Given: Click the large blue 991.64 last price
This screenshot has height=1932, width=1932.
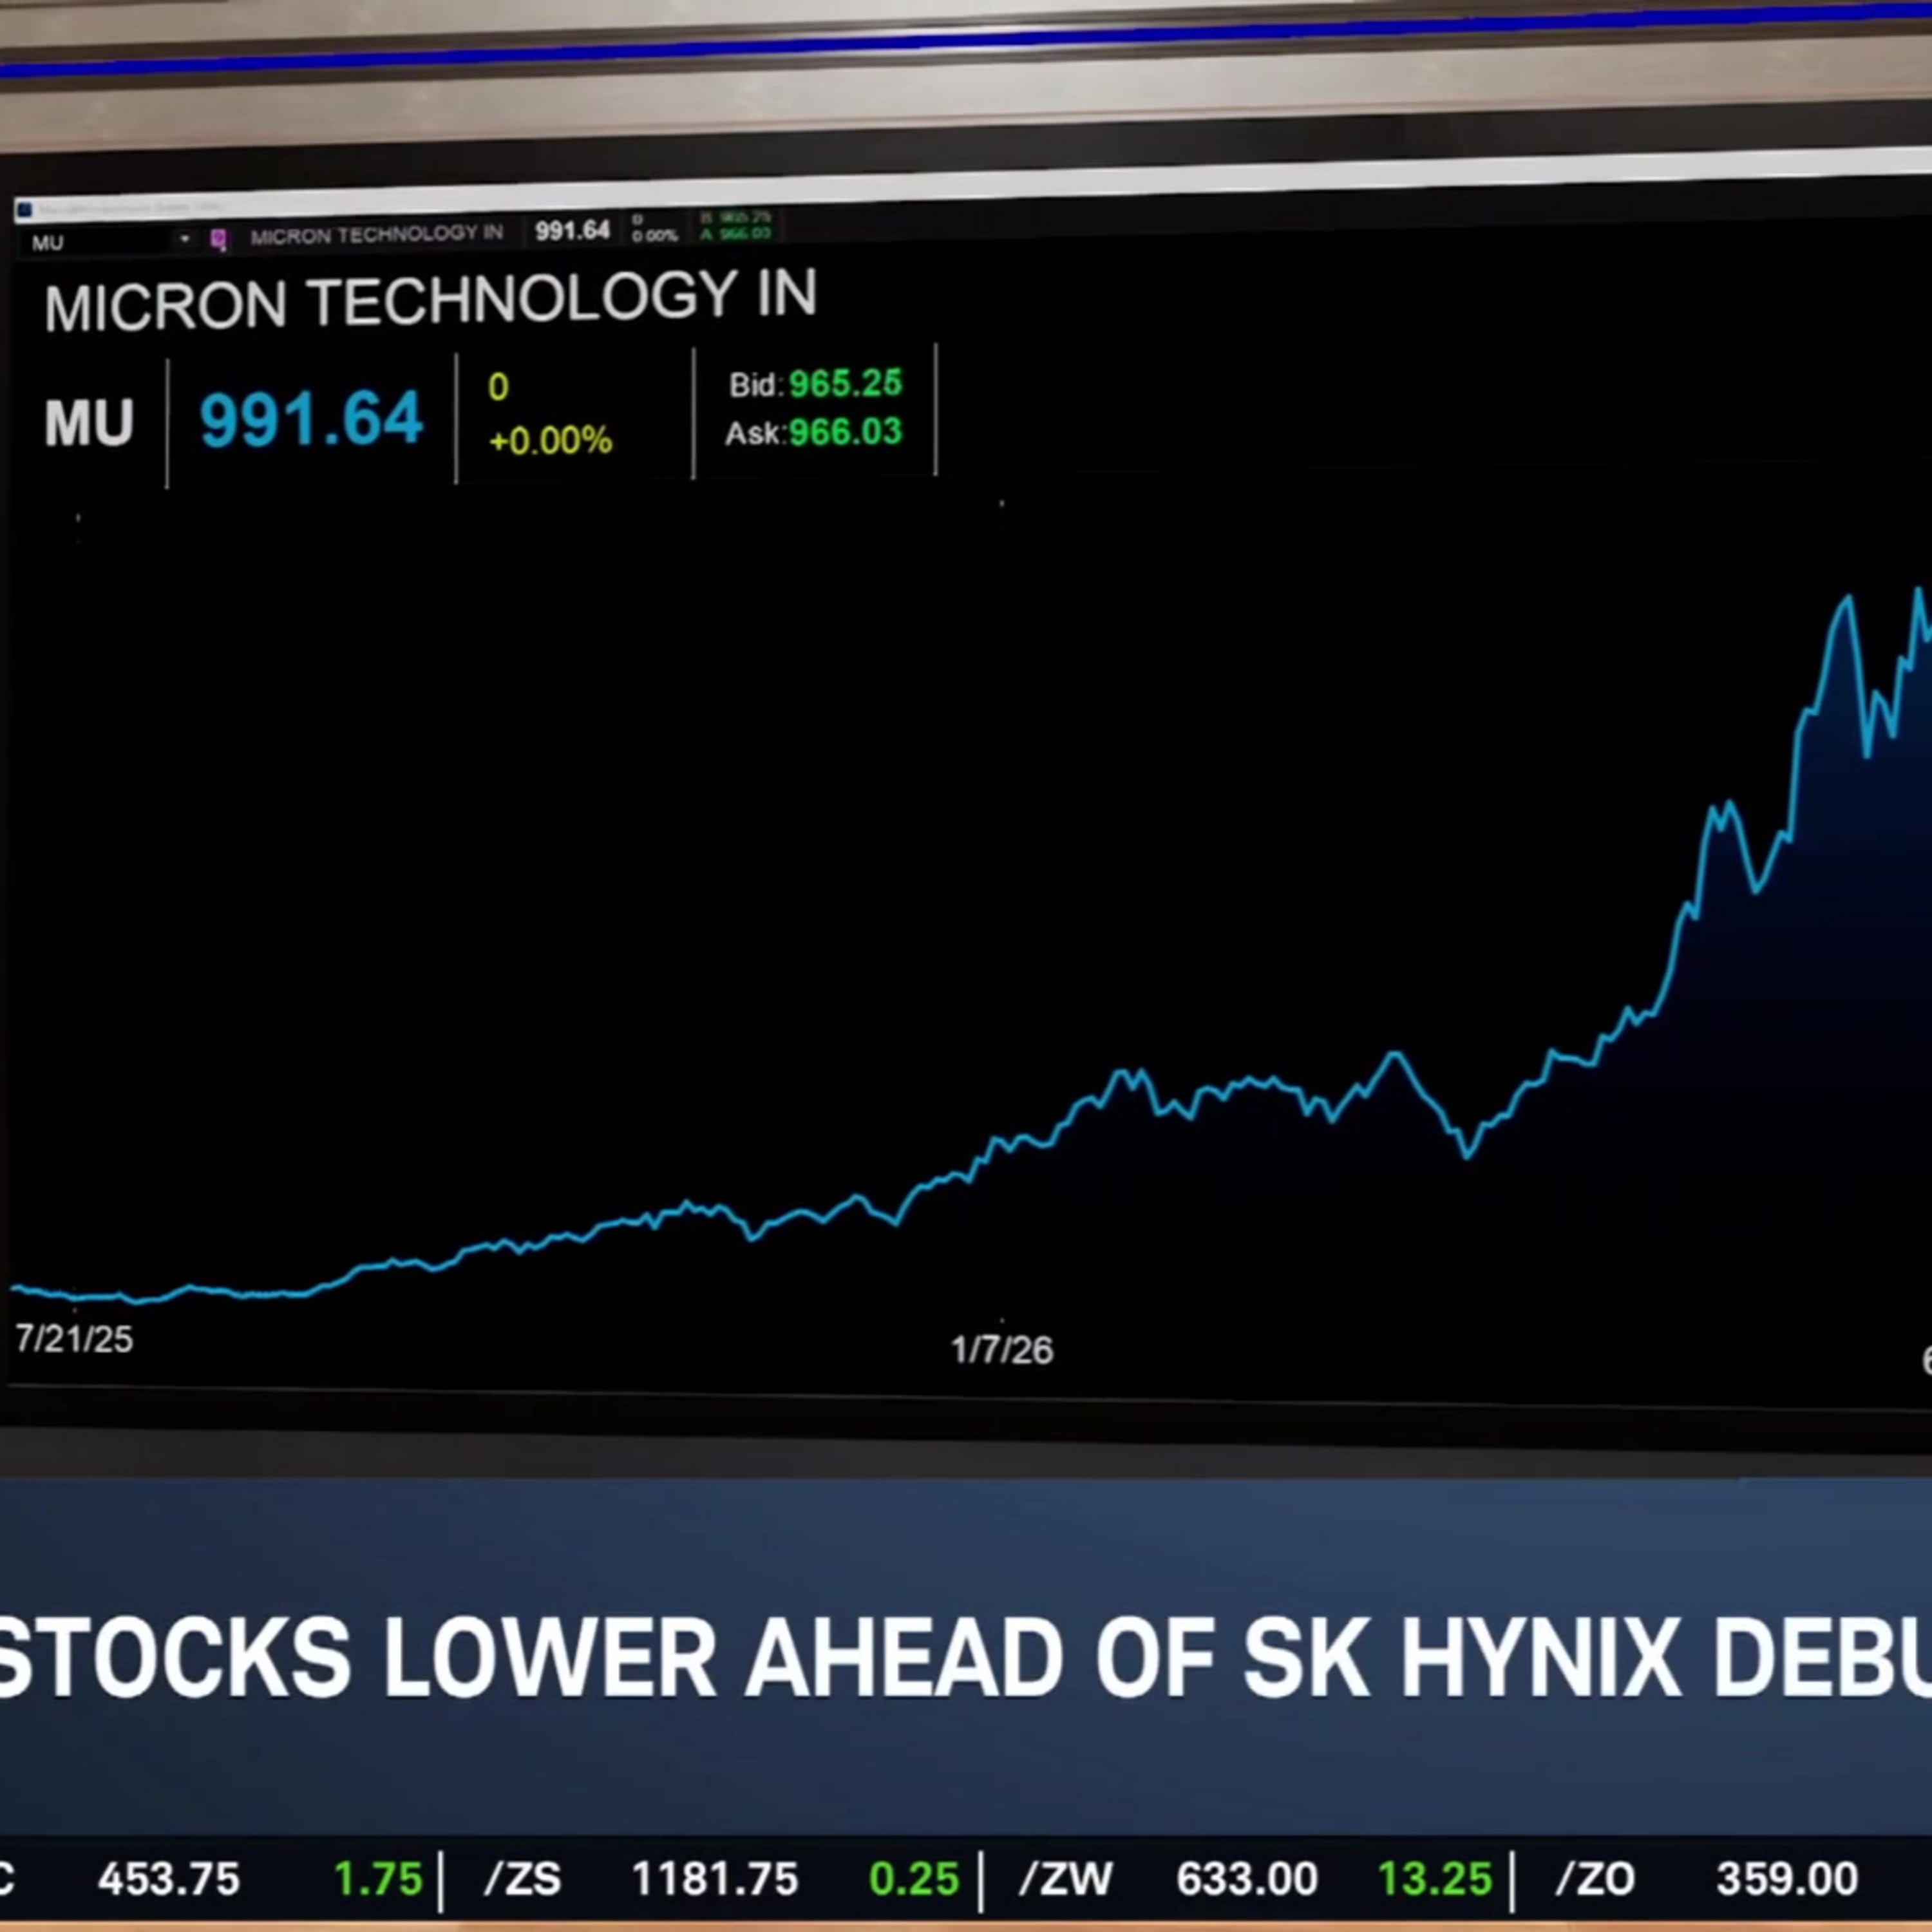Looking at the screenshot, I should coord(311,419).
